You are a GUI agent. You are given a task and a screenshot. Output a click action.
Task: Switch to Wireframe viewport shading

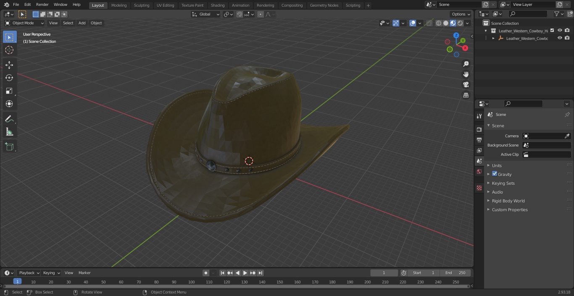[439, 23]
